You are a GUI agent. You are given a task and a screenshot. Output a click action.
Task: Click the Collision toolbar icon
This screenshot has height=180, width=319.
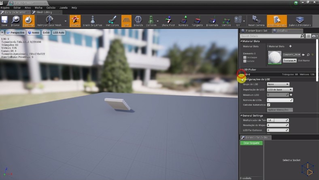tap(151, 21)
